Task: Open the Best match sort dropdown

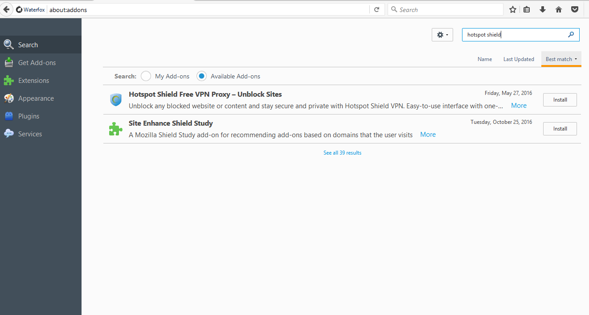Action: [x=561, y=59]
